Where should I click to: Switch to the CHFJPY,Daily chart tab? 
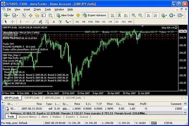(x=32, y=98)
